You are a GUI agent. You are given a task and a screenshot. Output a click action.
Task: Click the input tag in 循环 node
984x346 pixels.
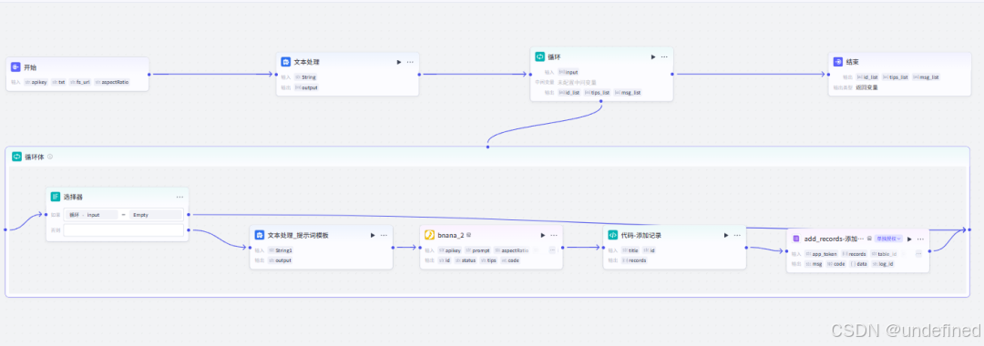tap(569, 72)
